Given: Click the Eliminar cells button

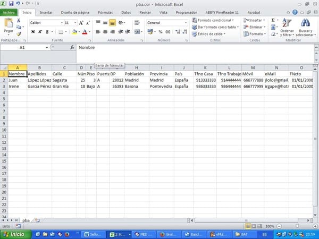Looking at the screenshot, I should tap(255, 27).
